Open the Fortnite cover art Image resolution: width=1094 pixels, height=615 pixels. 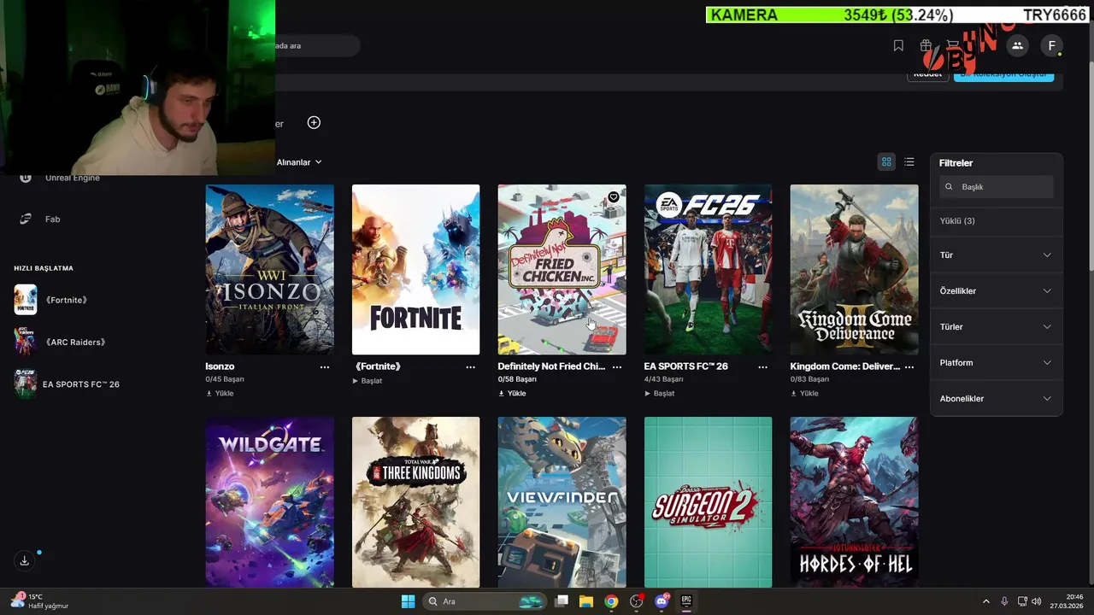[x=415, y=269]
